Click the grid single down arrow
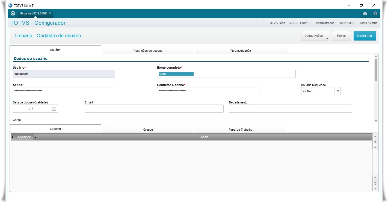Viewport: 388px width, 202px height. (375, 177)
